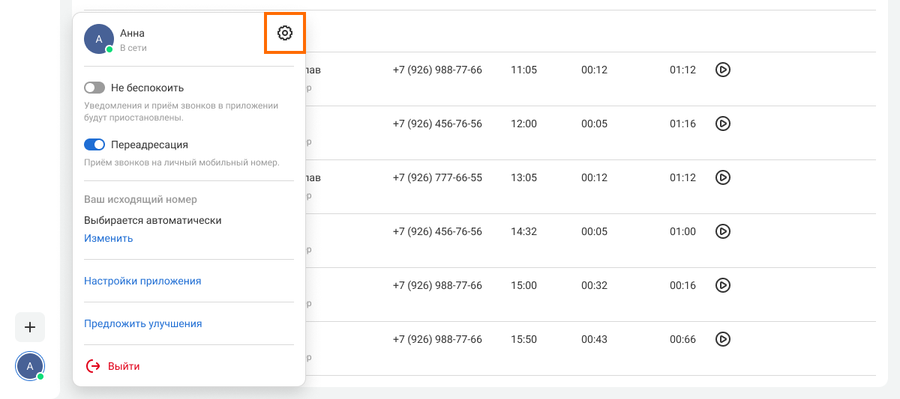Play recording of the 13:05 call
Screen dimensions: 900x399
coord(722,177)
